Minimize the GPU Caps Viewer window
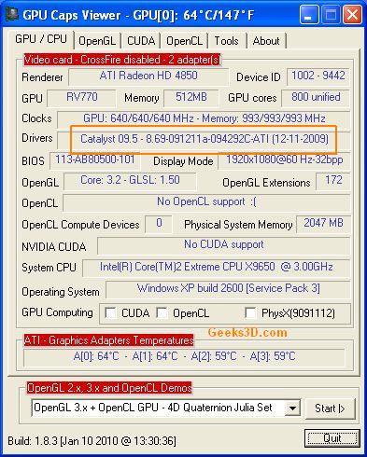 click(x=309, y=15)
